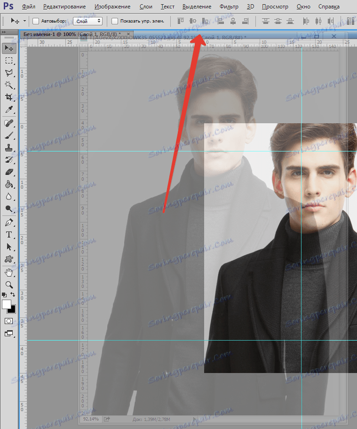This screenshot has height=429, width=357.
Task: Open the Выделение menu
Action: 197,7
